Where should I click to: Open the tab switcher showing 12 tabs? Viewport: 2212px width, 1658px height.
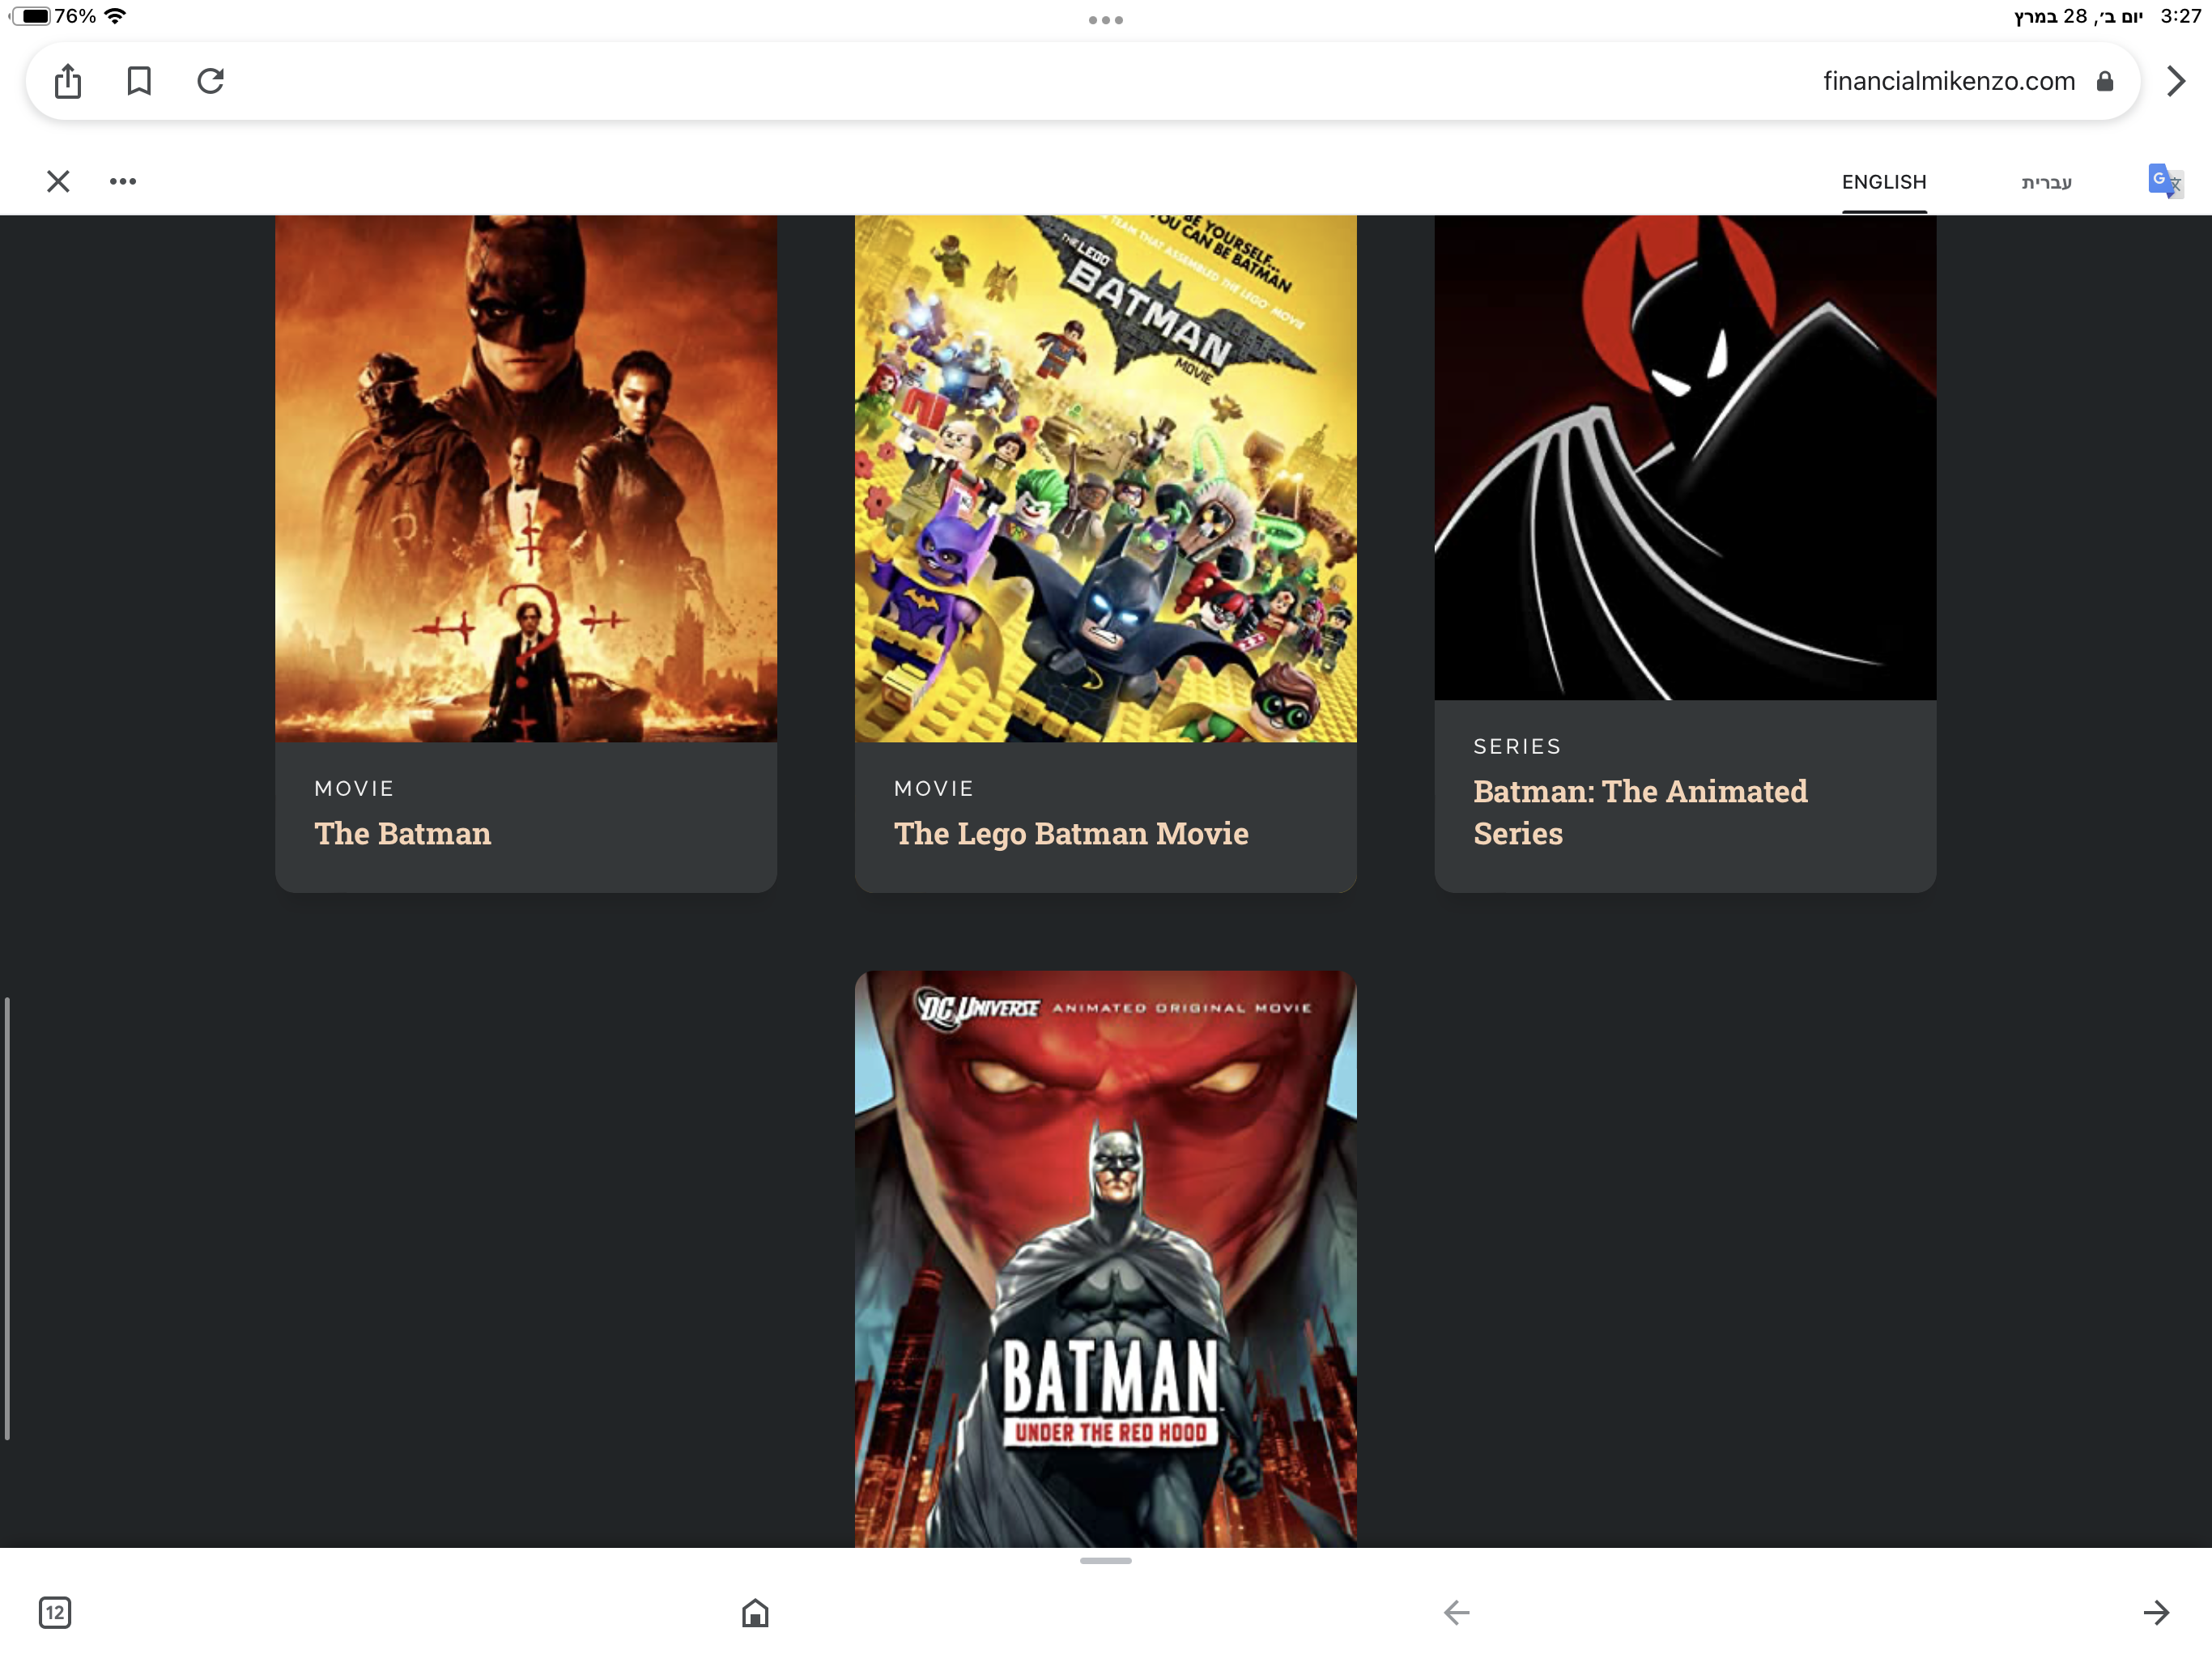click(x=55, y=1612)
